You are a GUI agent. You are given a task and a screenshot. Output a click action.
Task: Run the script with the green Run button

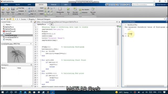pyautogui.click(x=68, y=9)
